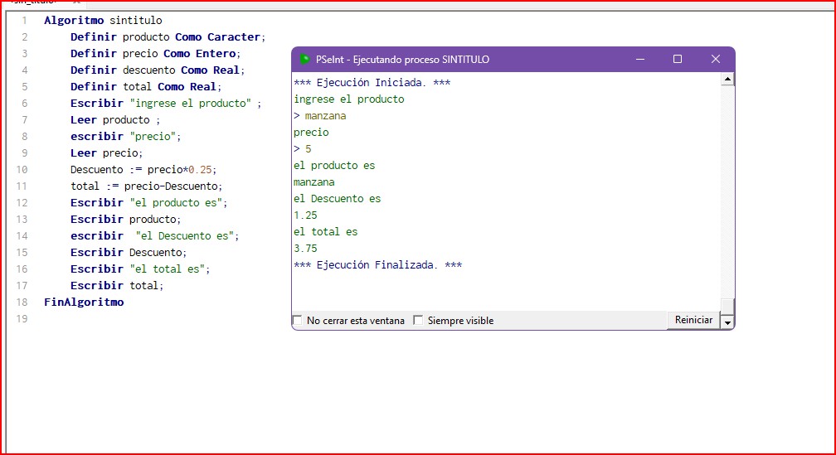
Task: Minimize the PSeInt execution window
Action: pyautogui.click(x=640, y=60)
